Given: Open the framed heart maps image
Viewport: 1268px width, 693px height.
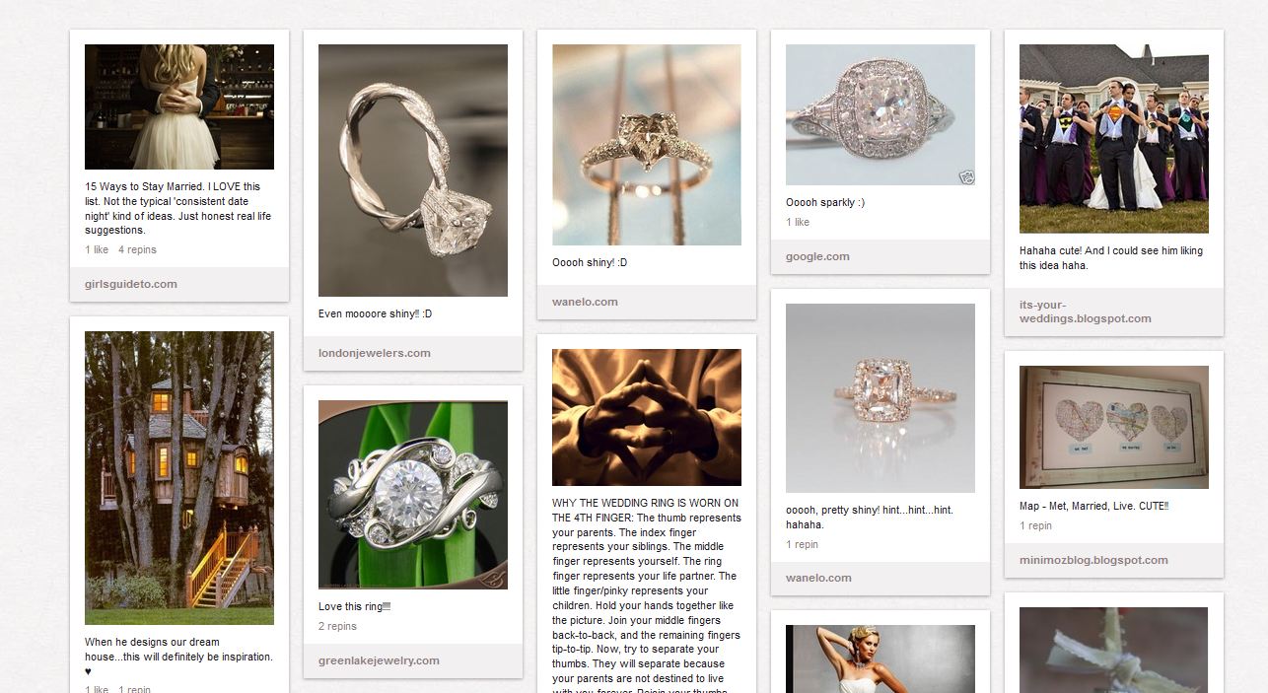Looking at the screenshot, I should 1114,428.
